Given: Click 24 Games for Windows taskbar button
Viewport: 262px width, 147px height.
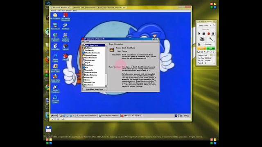Looking at the screenshot, I should [131, 116].
